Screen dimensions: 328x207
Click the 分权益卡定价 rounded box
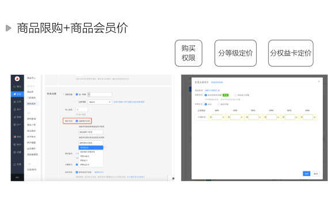pos(291,53)
